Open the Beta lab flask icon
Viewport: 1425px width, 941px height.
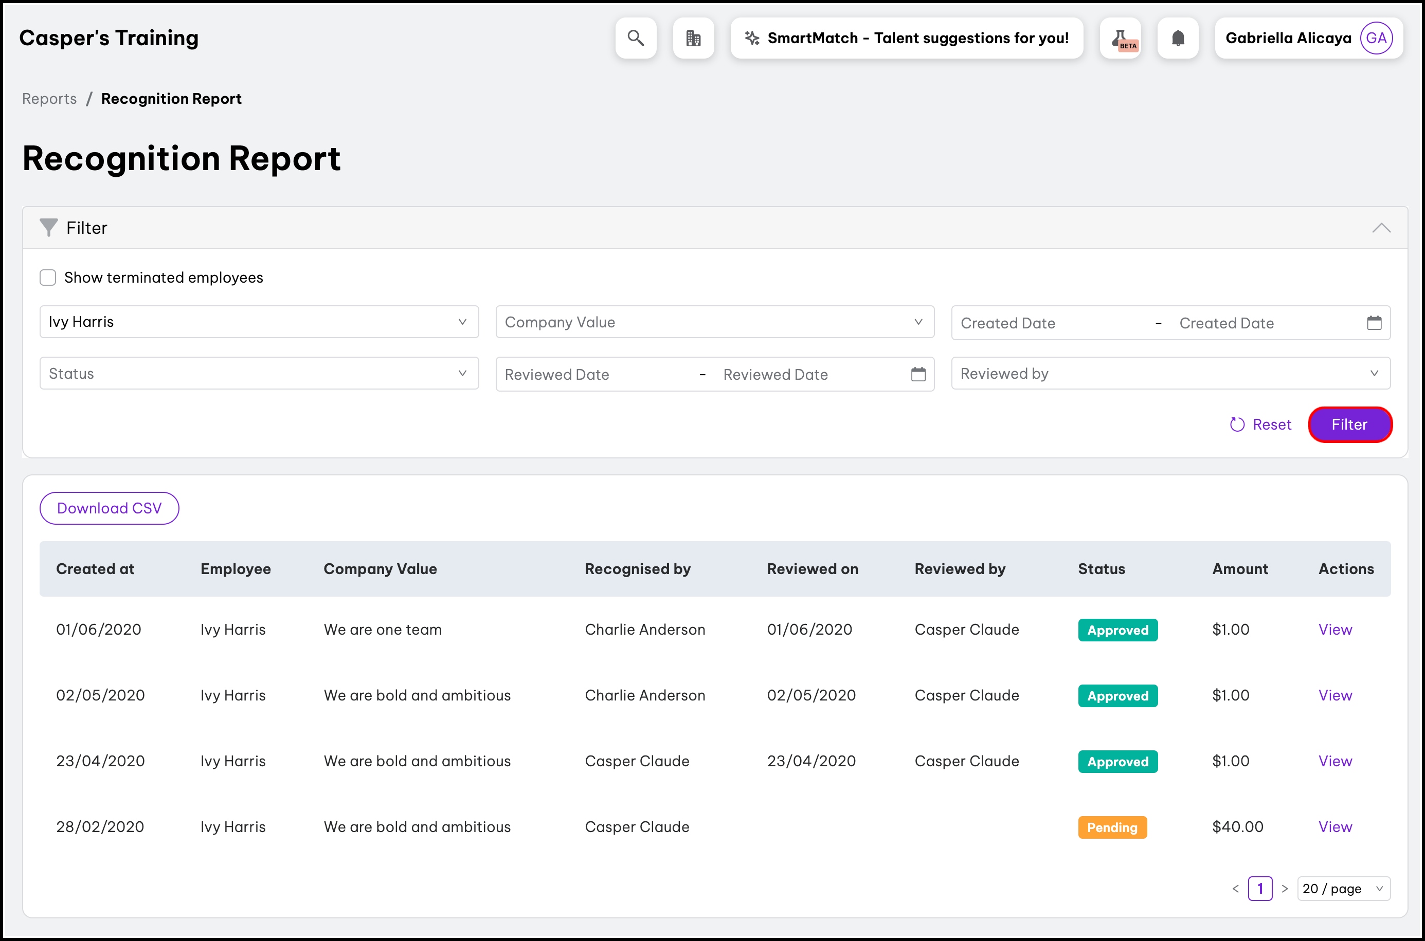1120,38
